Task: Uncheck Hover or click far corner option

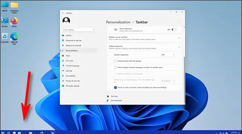Action: pos(115,87)
